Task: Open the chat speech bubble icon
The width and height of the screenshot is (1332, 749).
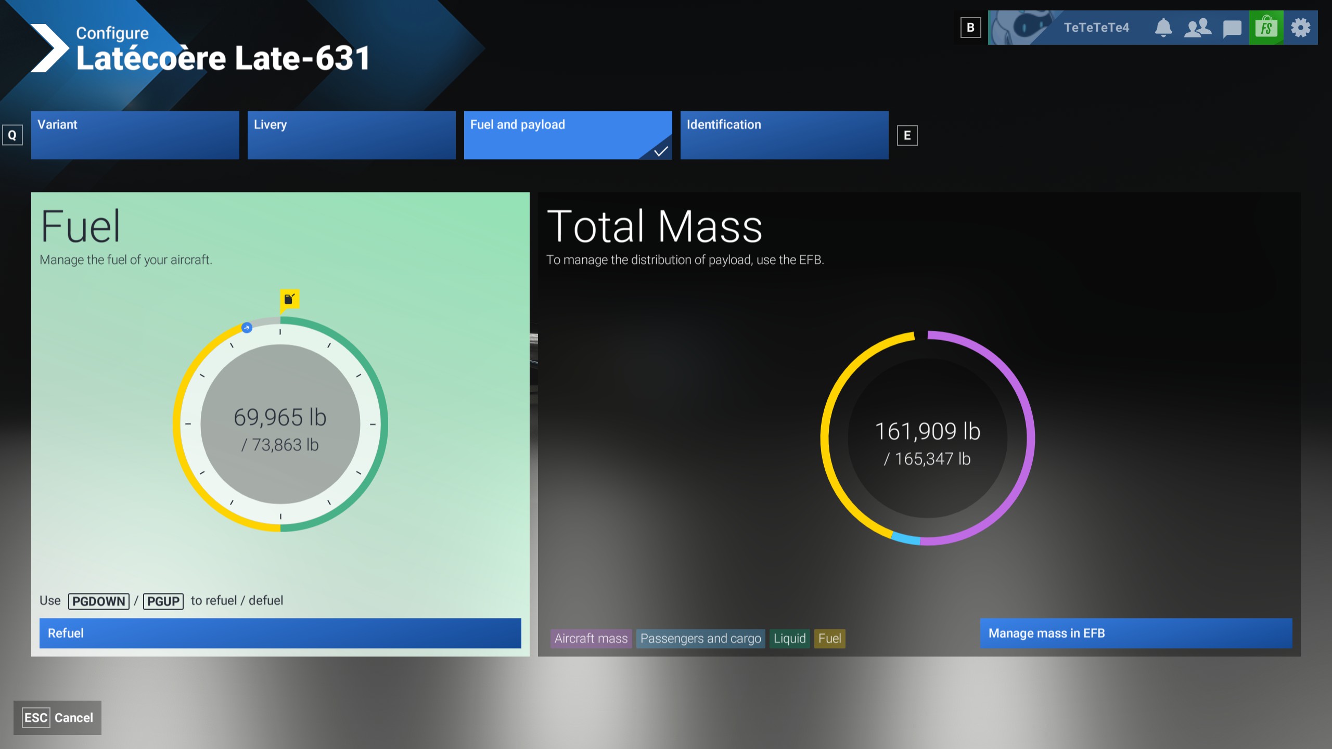Action: [1232, 28]
